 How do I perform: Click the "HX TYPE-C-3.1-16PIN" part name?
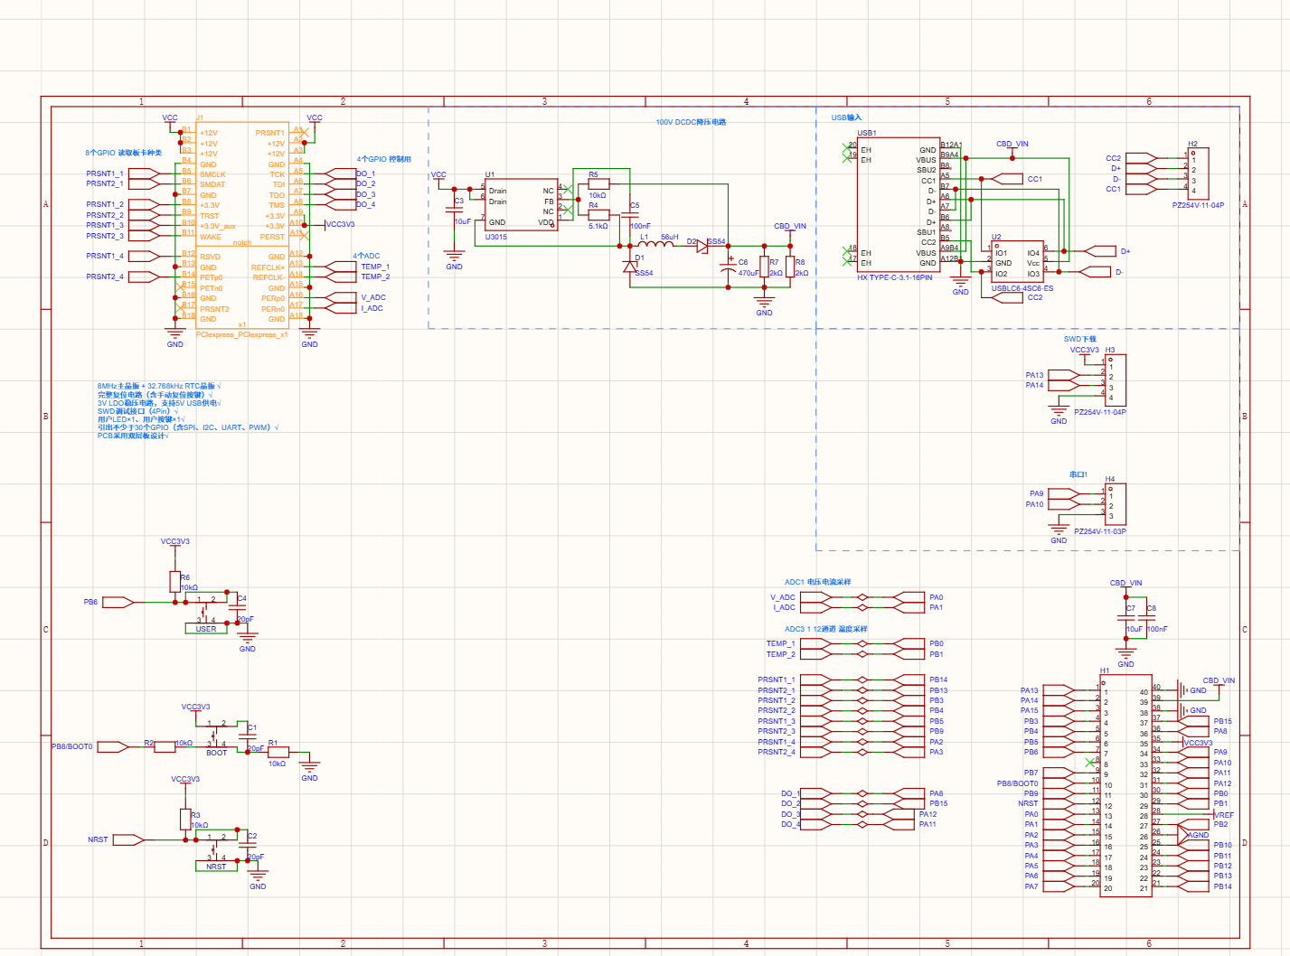894,277
